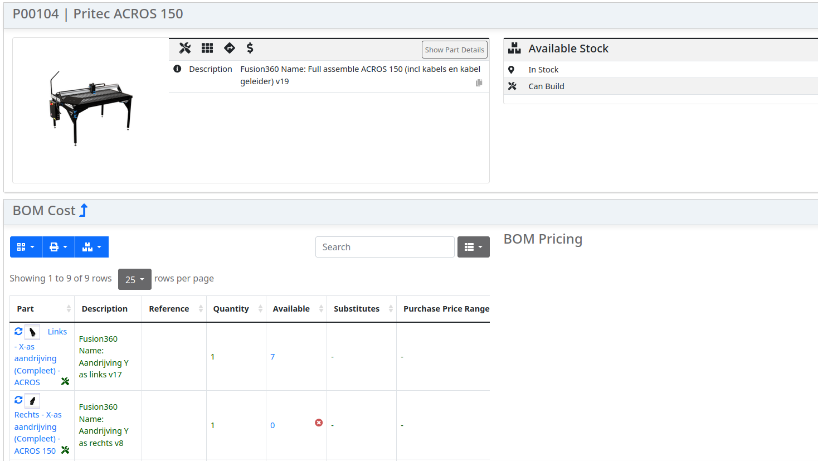Open the stock actions dropdown
The image size is (818, 461).
click(x=92, y=247)
